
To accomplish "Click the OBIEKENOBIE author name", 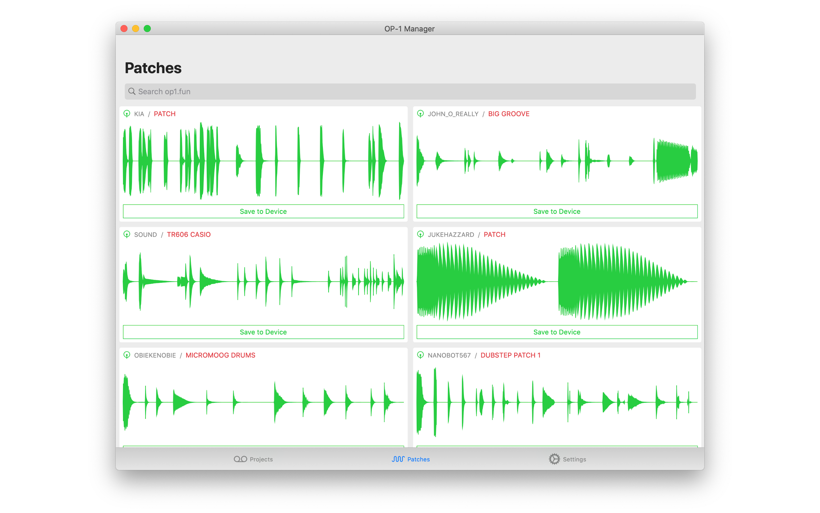I will point(155,356).
